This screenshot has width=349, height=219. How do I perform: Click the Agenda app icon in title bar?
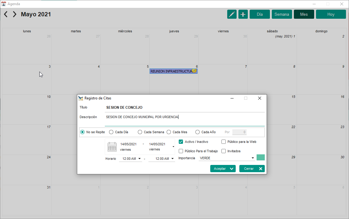click(4, 4)
